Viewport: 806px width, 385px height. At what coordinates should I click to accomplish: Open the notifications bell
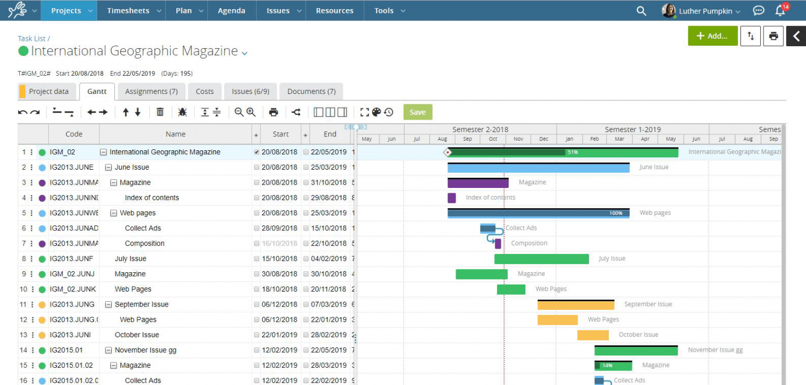tap(781, 10)
